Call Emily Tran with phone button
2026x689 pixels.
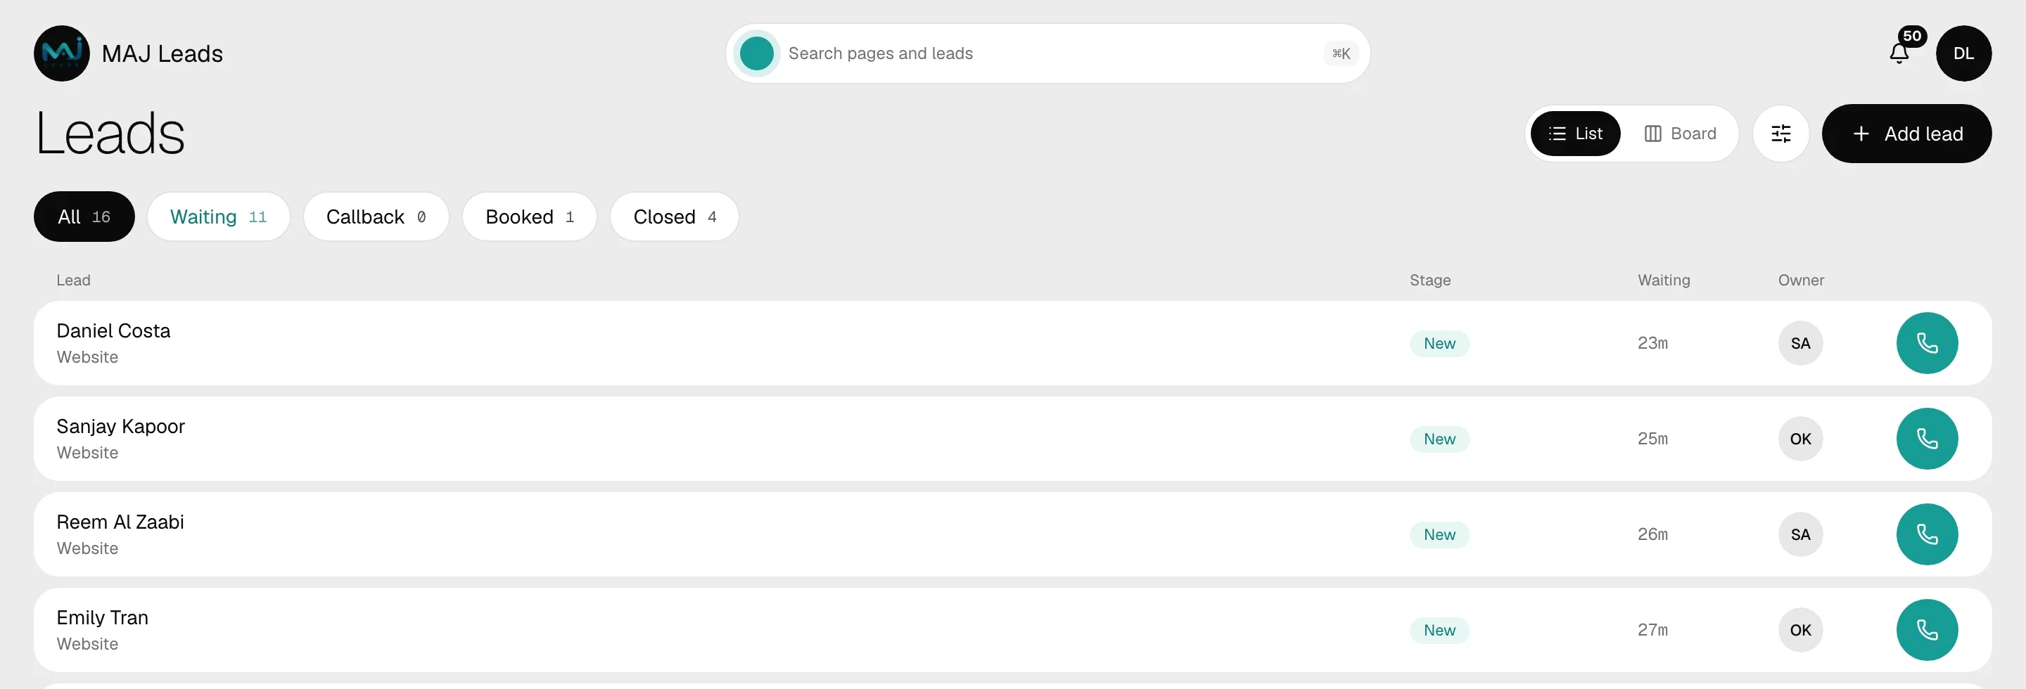tap(1927, 630)
